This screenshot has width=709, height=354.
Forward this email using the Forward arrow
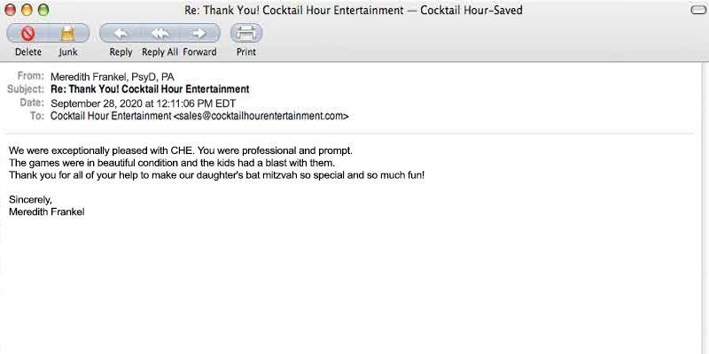199,35
